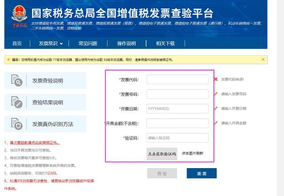Click the 验证码 field label

point(131,138)
